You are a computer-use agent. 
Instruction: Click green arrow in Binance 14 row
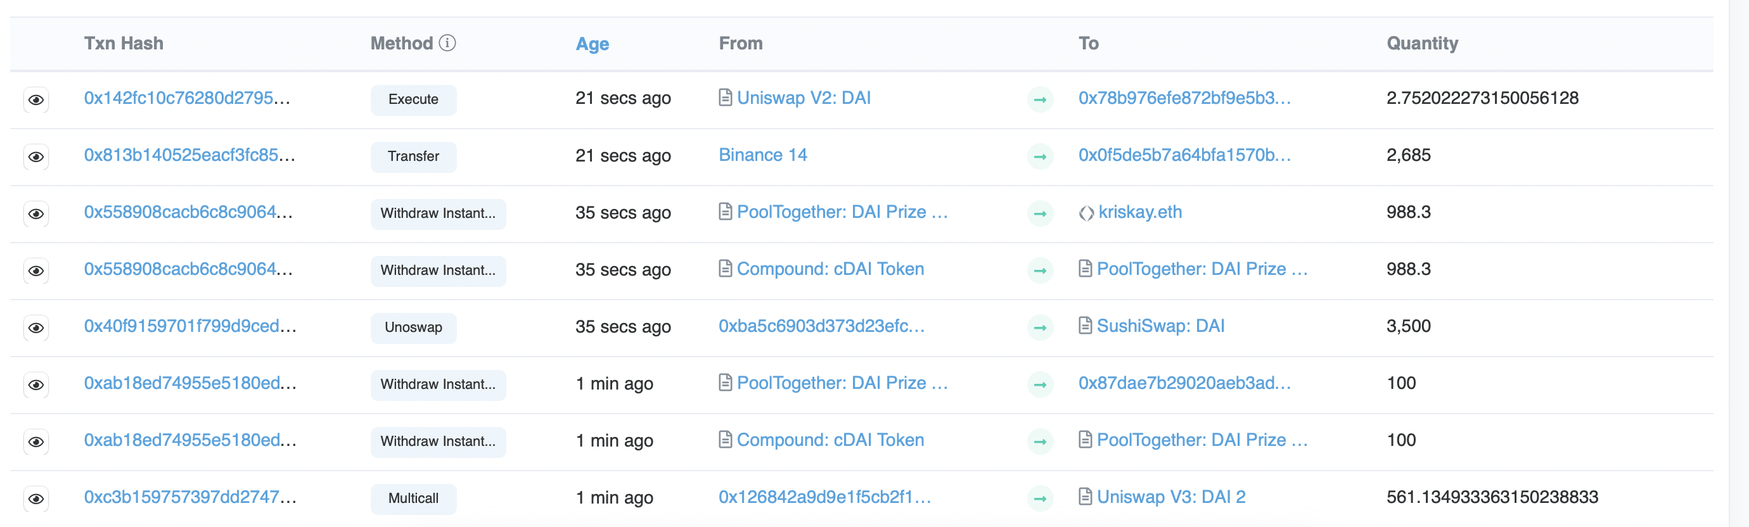tap(1039, 156)
